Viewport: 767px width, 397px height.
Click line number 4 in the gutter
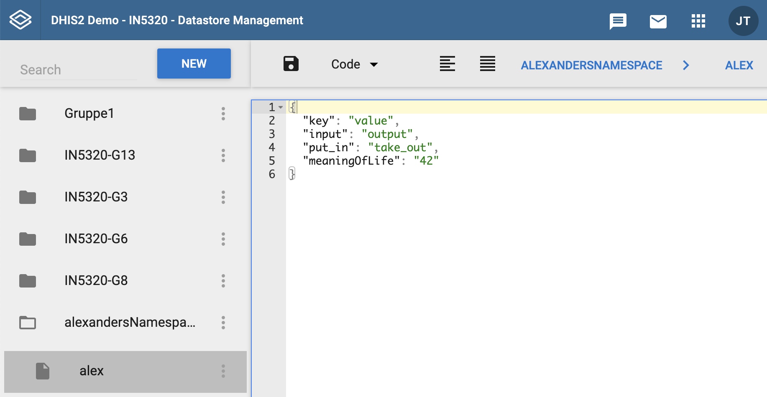272,148
